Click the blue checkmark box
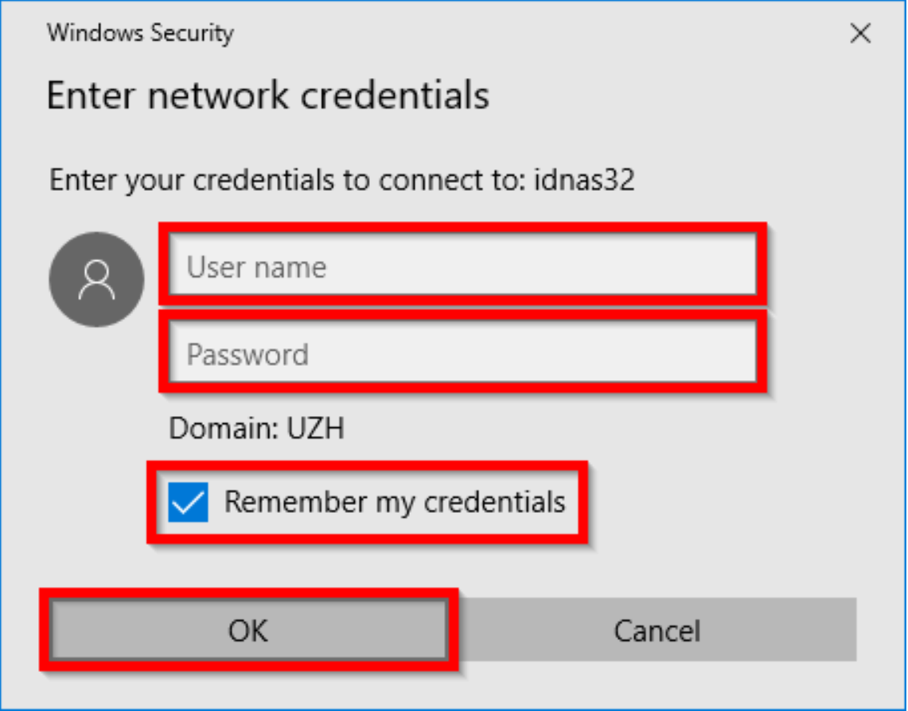Viewport: 908px width, 711px height. (x=188, y=503)
